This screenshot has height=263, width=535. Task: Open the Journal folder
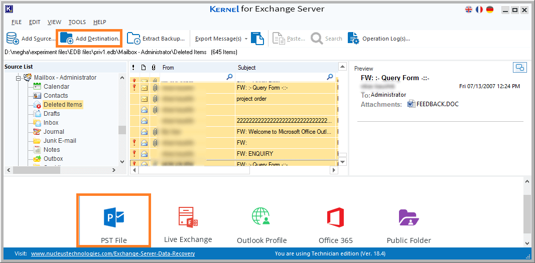[x=54, y=132]
